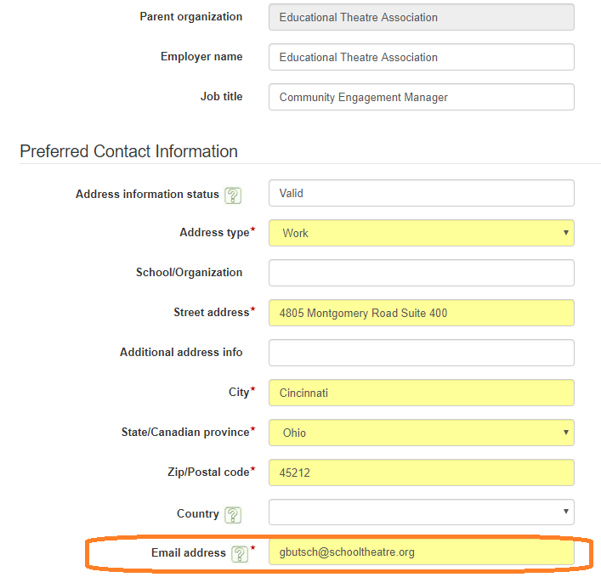Click the Parent organization greyed-out field
The width and height of the screenshot is (601, 583).
pyautogui.click(x=421, y=17)
